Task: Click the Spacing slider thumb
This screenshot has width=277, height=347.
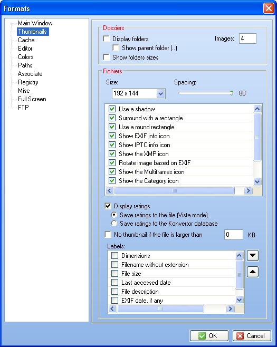Action: pos(231,93)
